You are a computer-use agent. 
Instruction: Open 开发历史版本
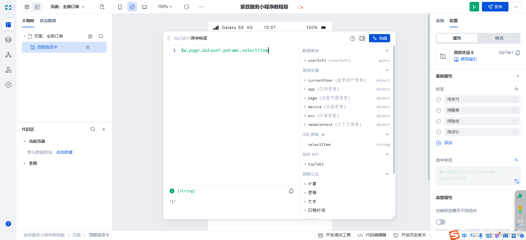[410, 235]
